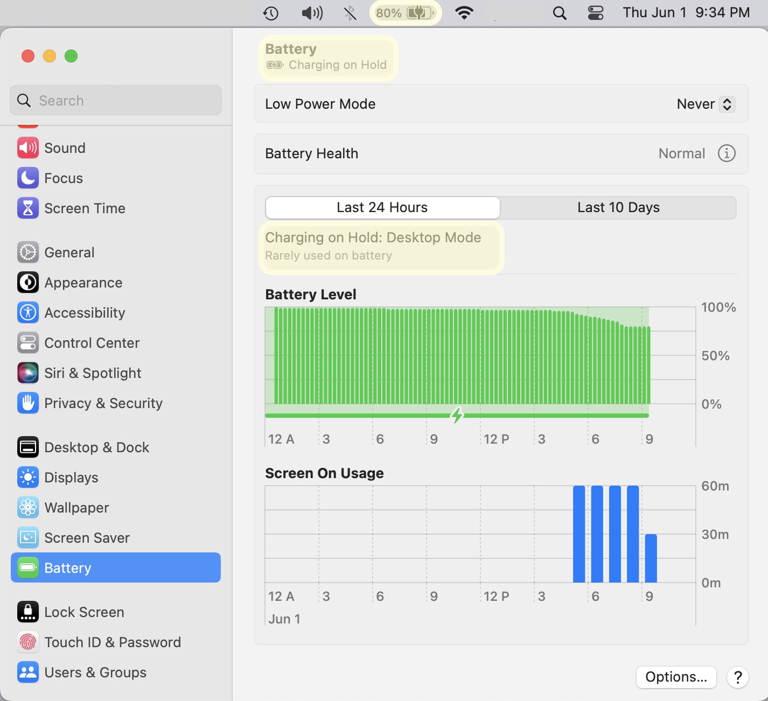768x701 pixels.
Task: Click the date and time in menu bar
Action: coord(686,13)
